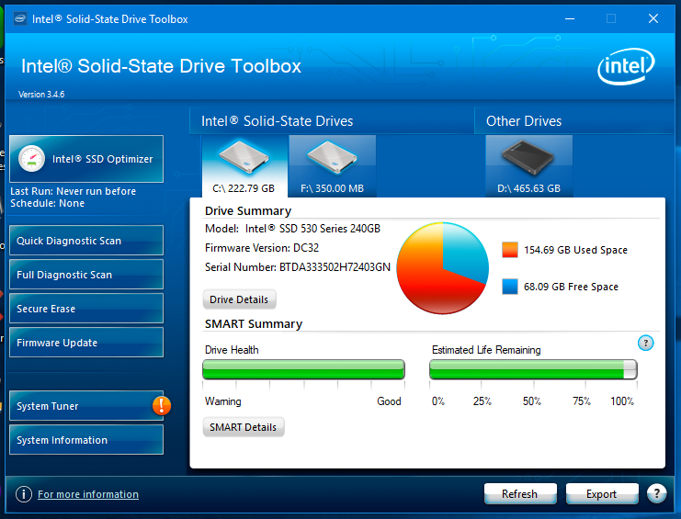Open the Firmware Update section
This screenshot has width=681, height=519.
pos(86,343)
